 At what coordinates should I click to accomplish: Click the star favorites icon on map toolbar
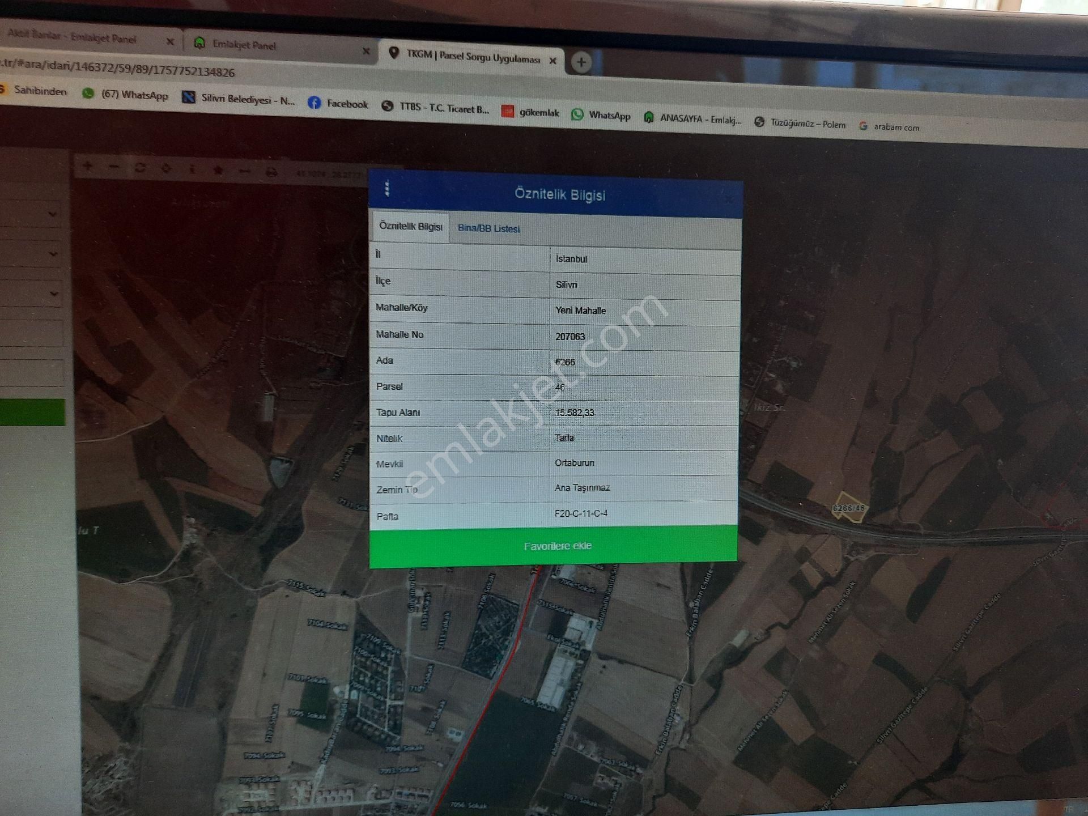click(x=218, y=171)
